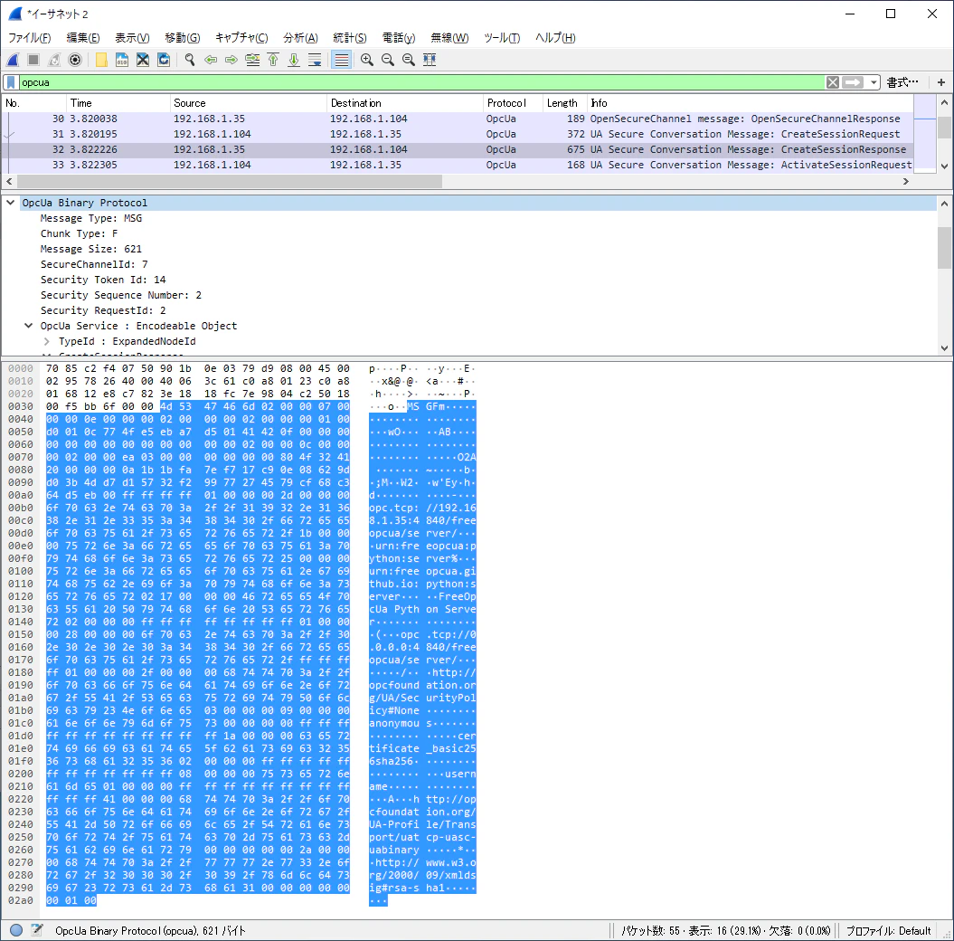Click into the opcua display filter field

pos(421,82)
